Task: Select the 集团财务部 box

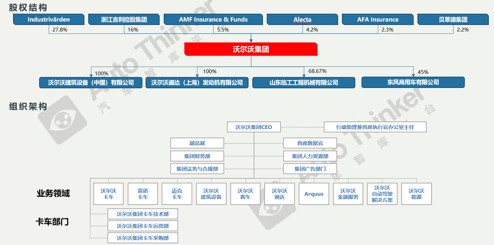Action: click(197, 156)
